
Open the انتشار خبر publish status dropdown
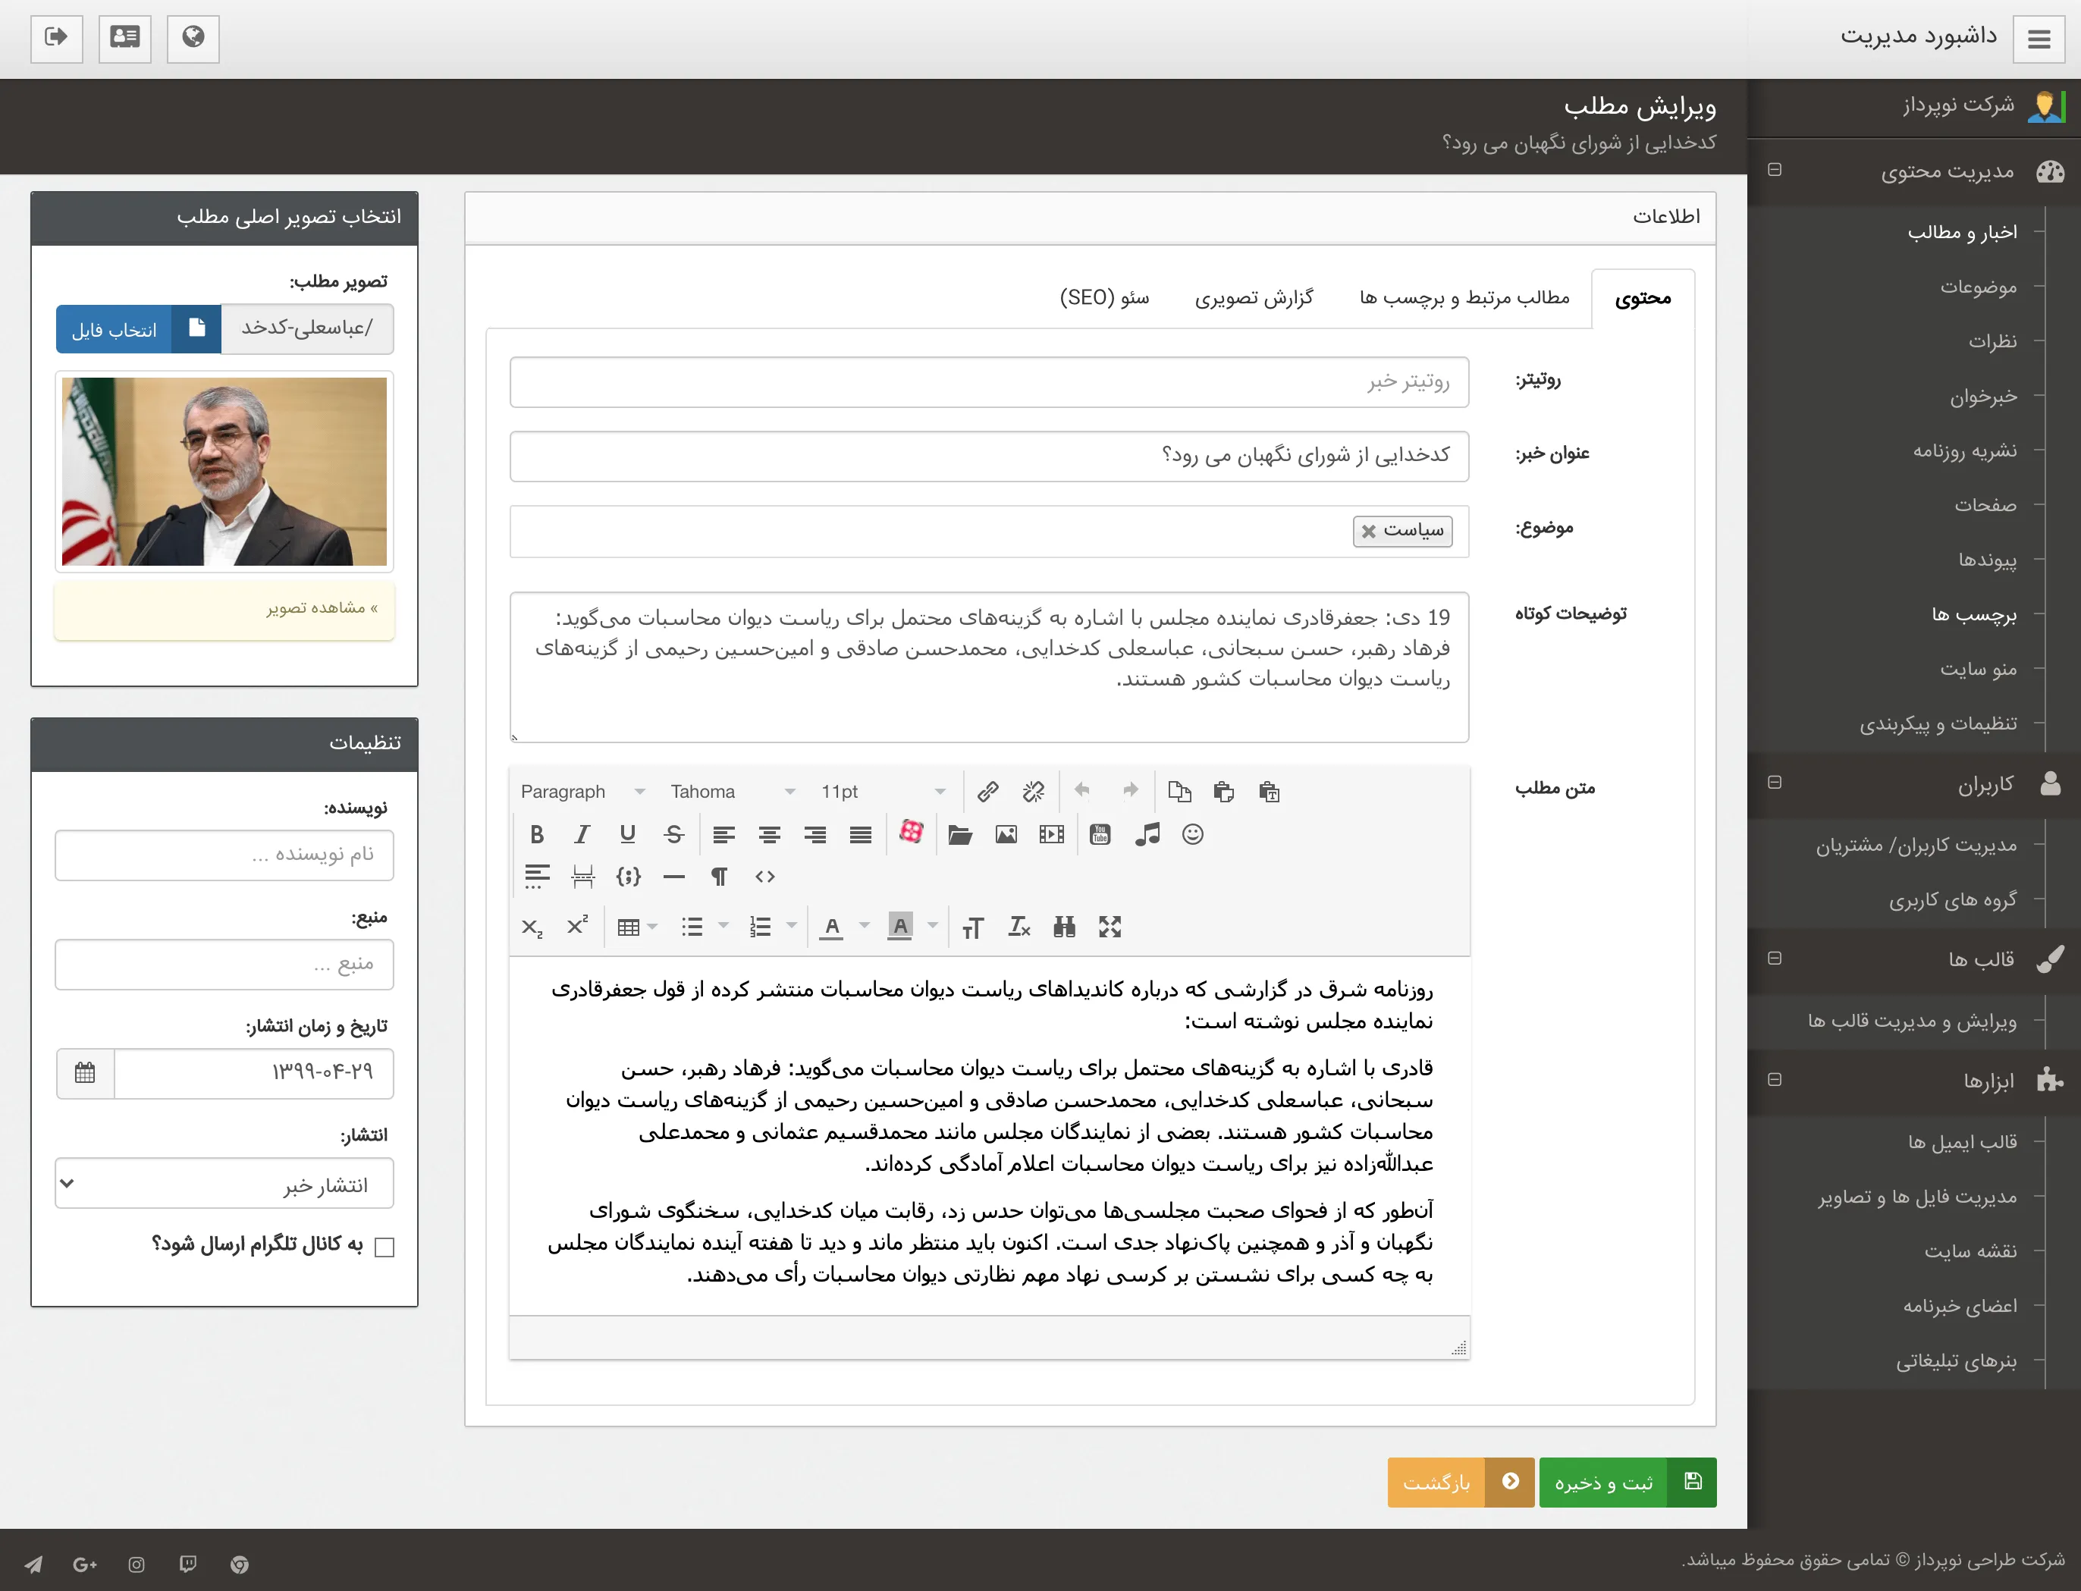224,1184
